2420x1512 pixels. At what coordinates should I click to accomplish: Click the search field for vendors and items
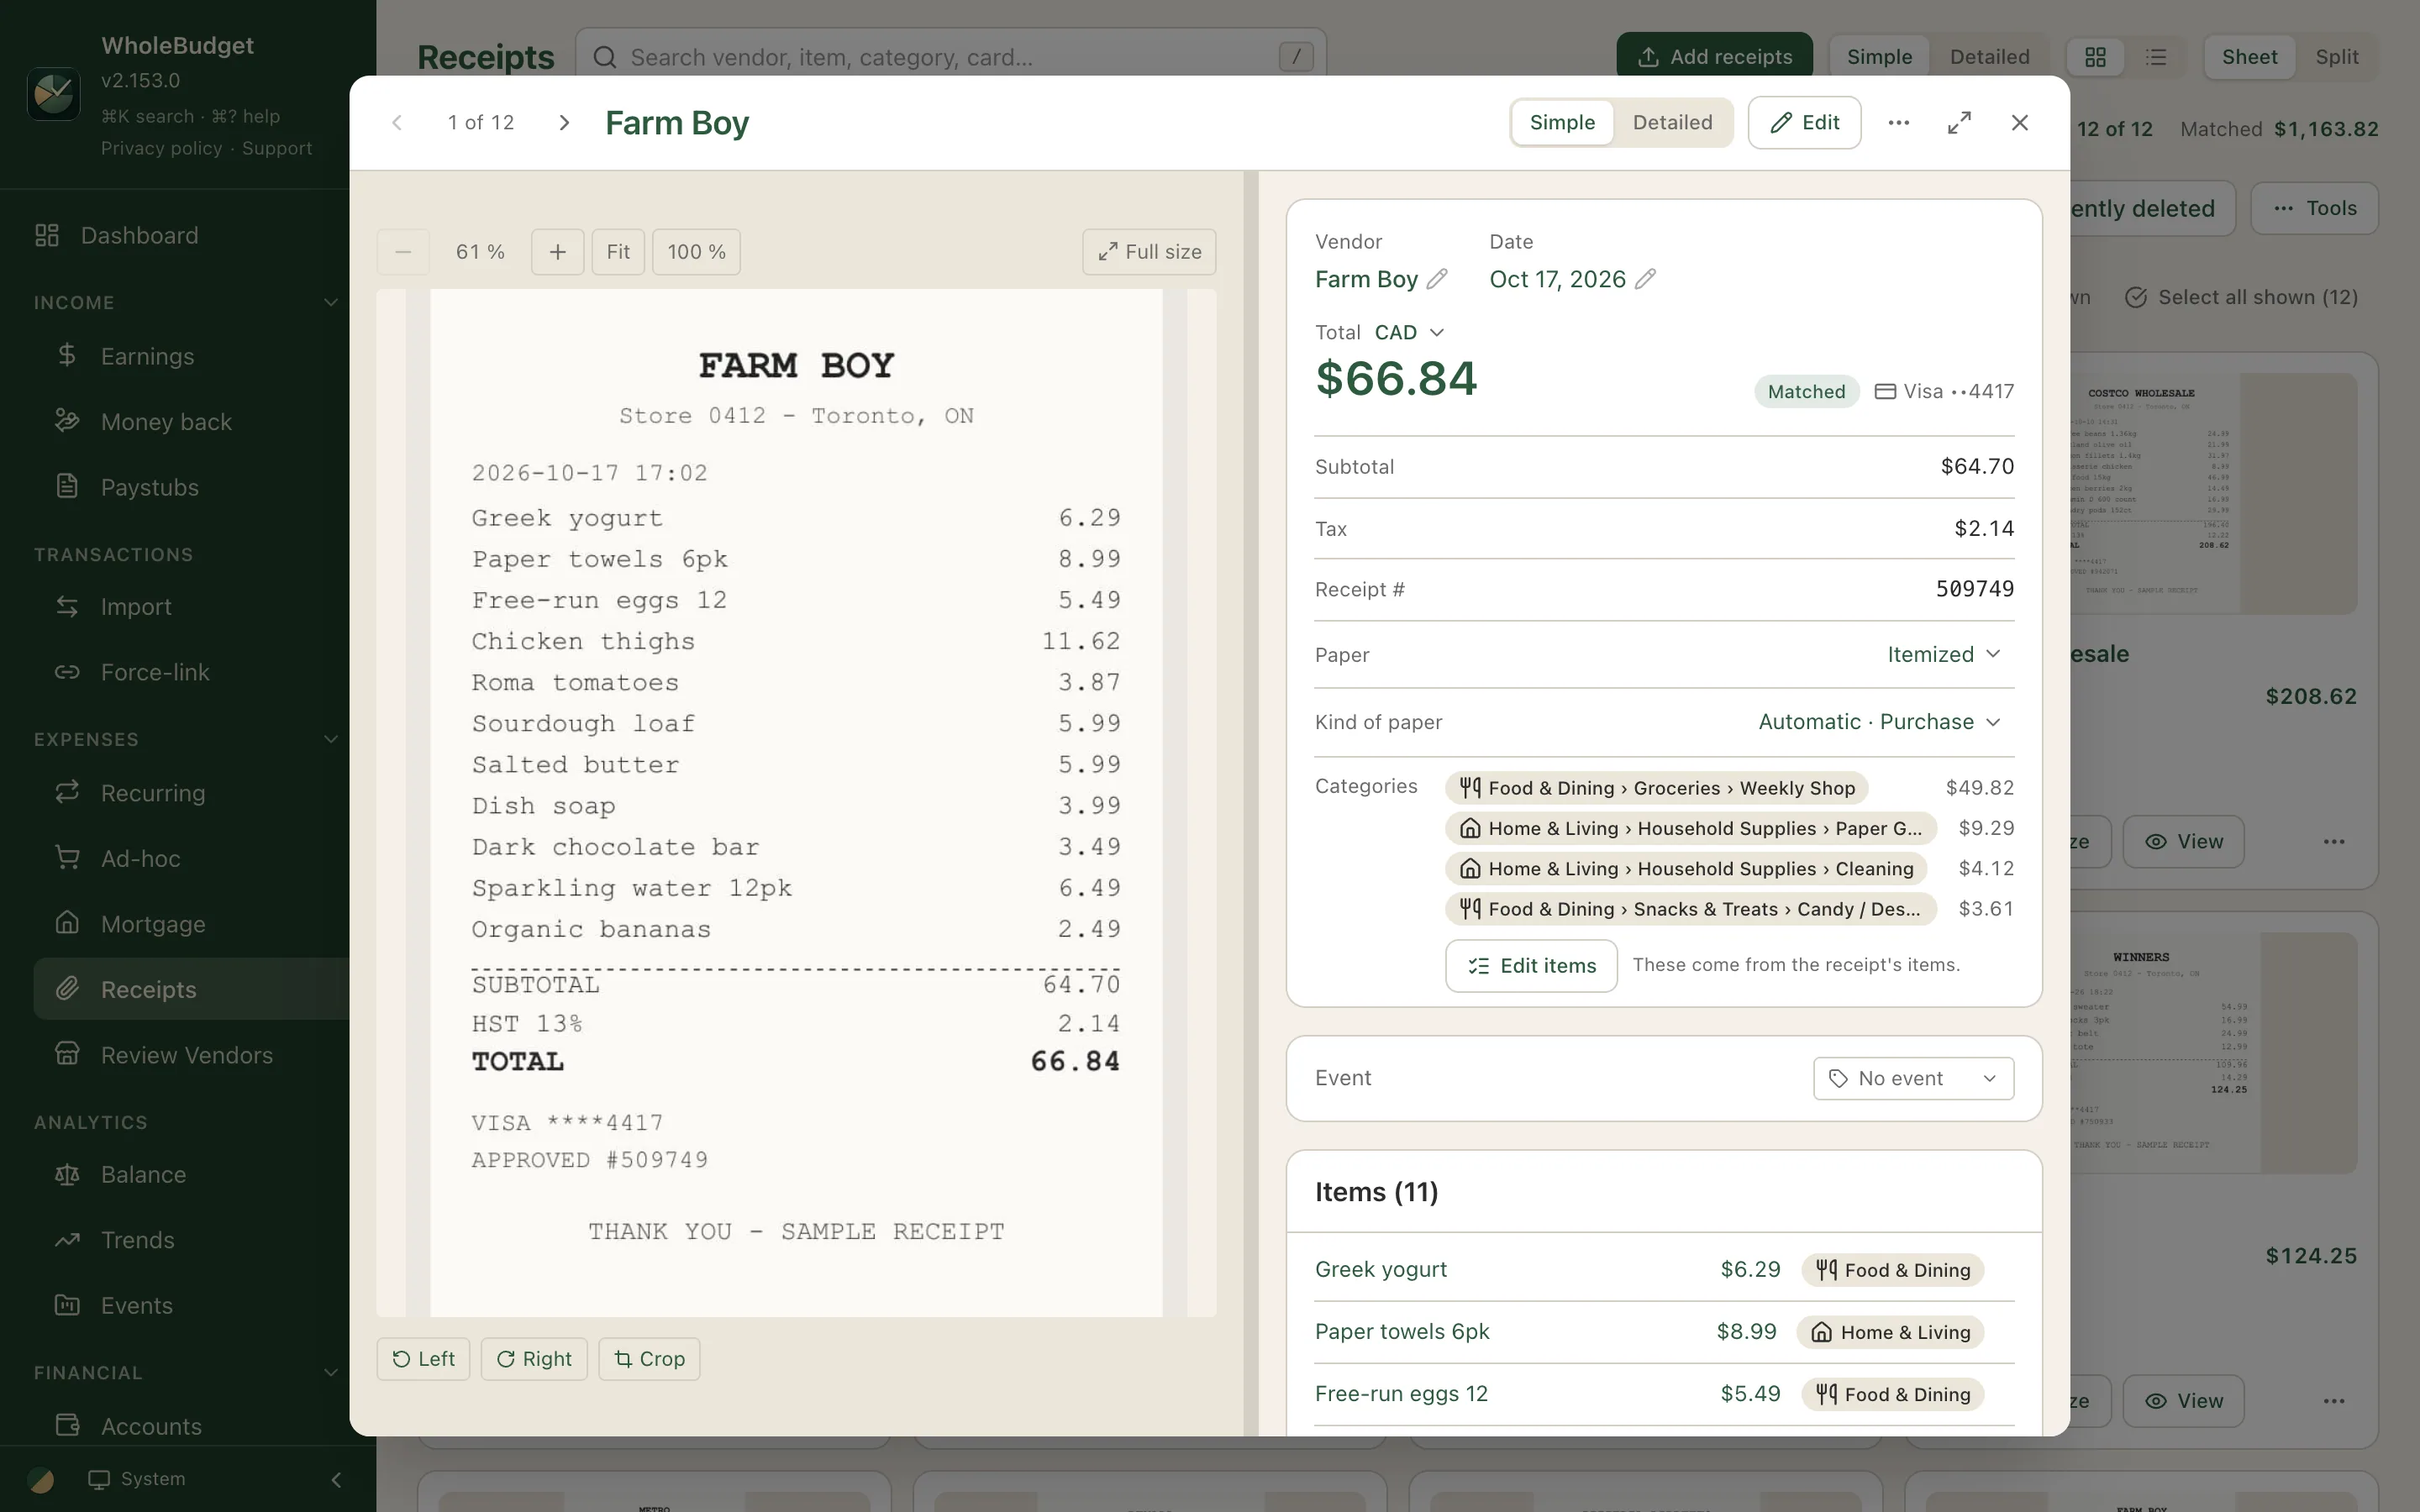pyautogui.click(x=950, y=57)
